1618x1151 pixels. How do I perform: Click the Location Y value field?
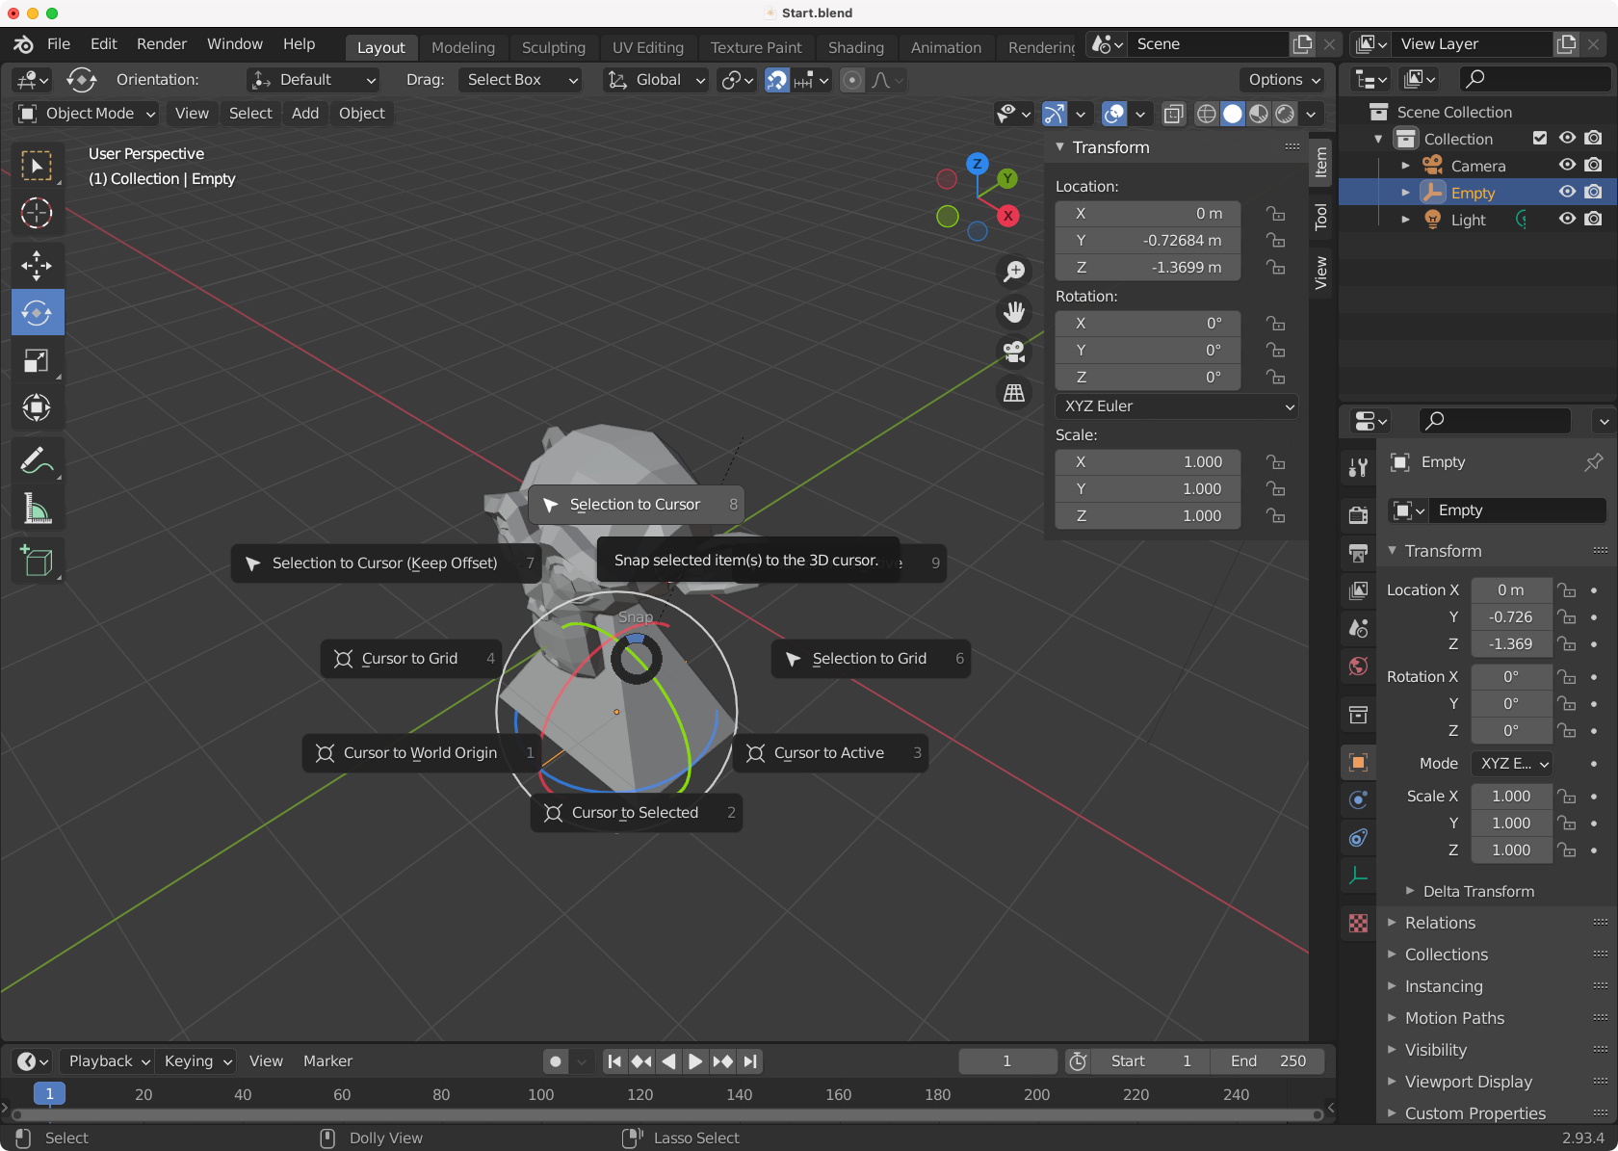[x=1147, y=241]
